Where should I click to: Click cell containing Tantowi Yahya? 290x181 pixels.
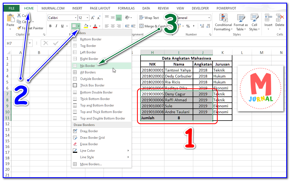coord(179,70)
